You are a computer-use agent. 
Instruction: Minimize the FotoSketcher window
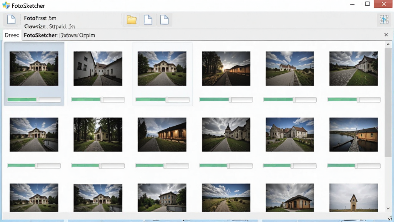click(x=352, y=4)
